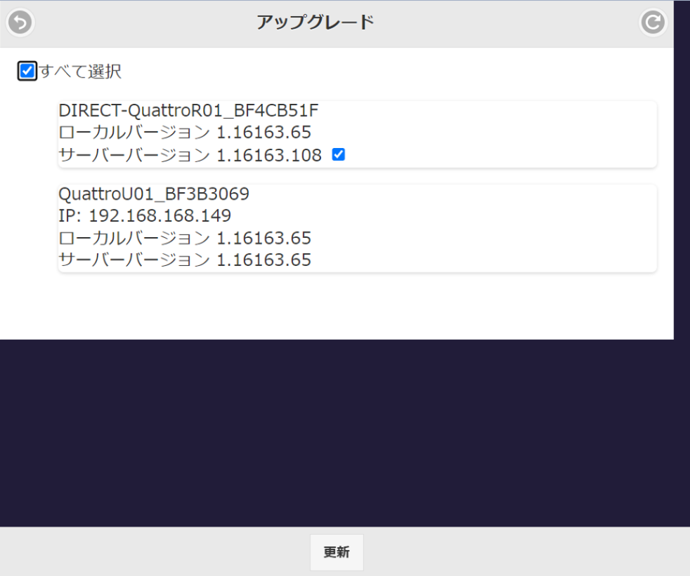Select the DIRECT-QuattroR01_BF4CB51F device name
Viewport: 690px width, 576px height.
[188, 111]
